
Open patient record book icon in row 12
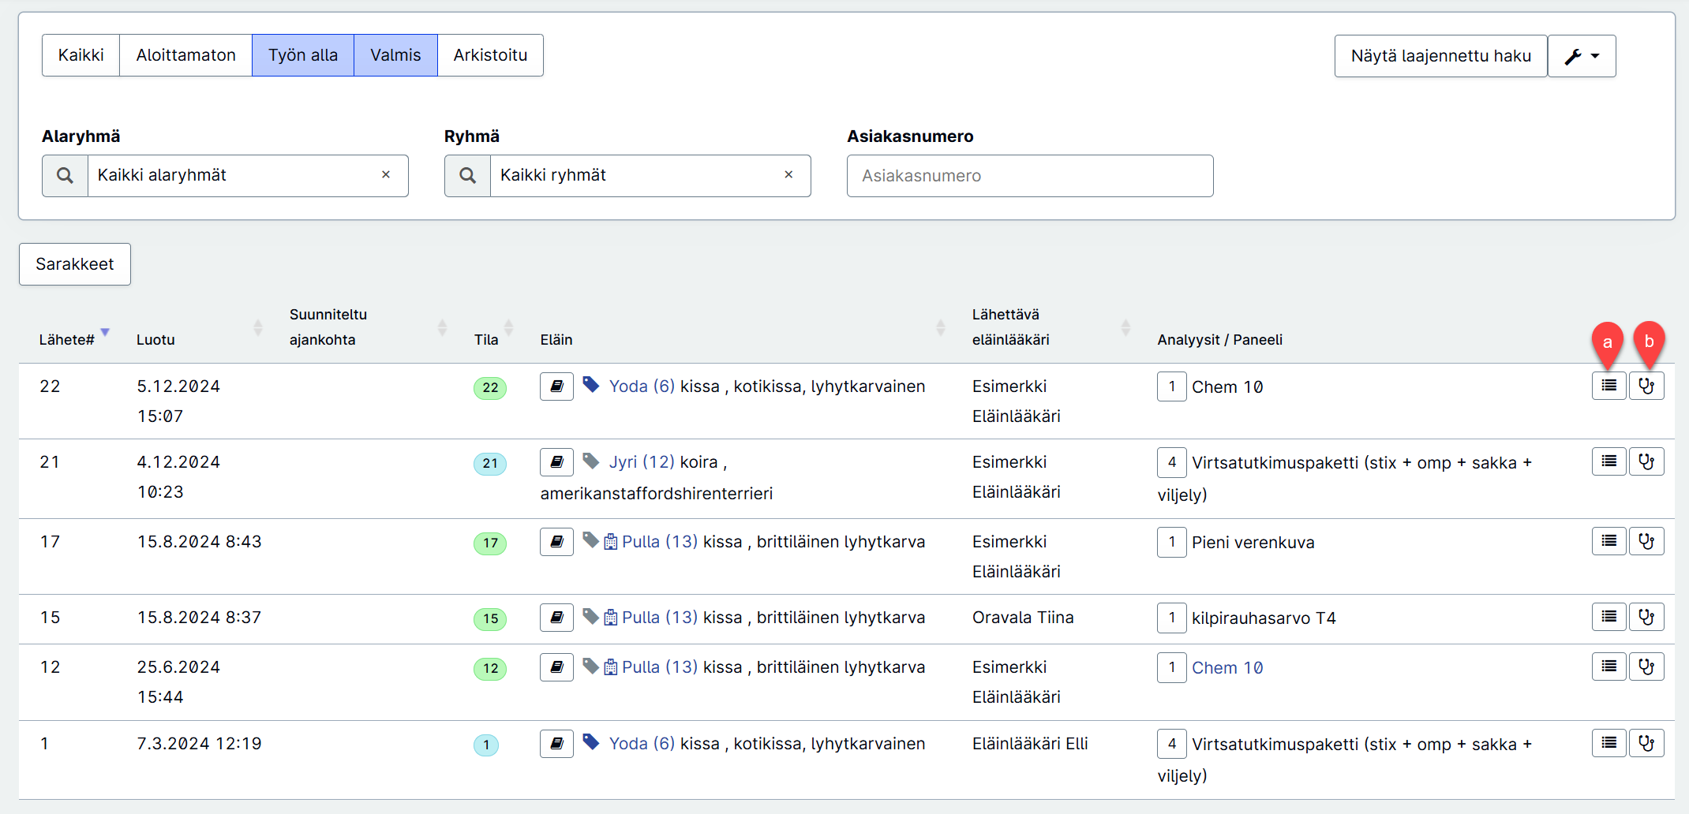point(556,667)
